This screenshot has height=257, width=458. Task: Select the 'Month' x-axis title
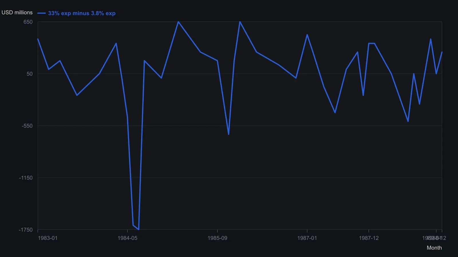[x=434, y=248]
